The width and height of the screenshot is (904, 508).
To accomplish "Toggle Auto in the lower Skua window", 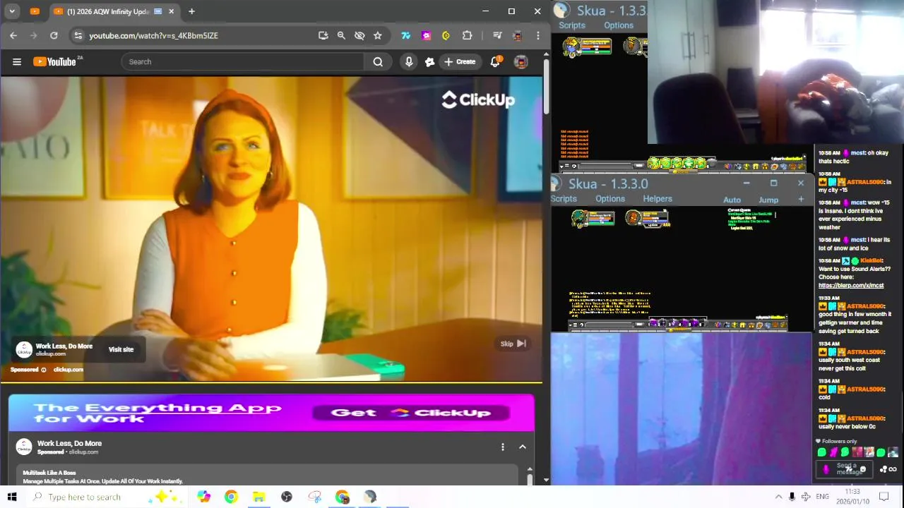I will coord(732,200).
